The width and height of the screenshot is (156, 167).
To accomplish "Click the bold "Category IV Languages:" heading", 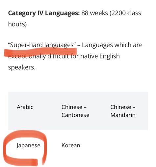I will (44, 13).
